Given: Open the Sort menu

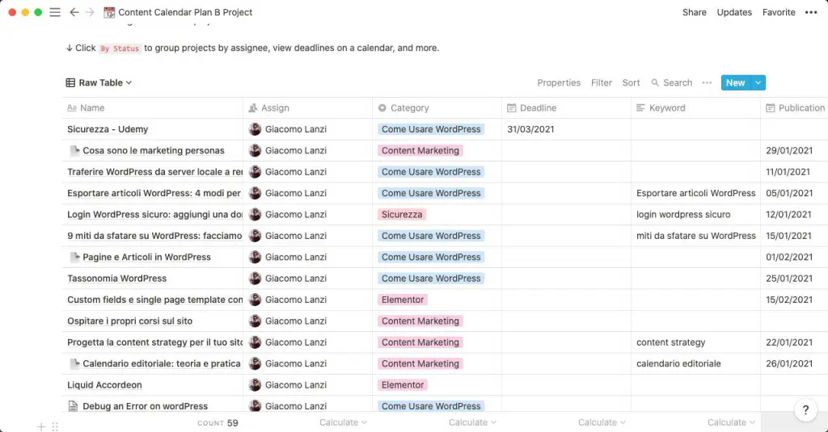Looking at the screenshot, I should [x=631, y=83].
